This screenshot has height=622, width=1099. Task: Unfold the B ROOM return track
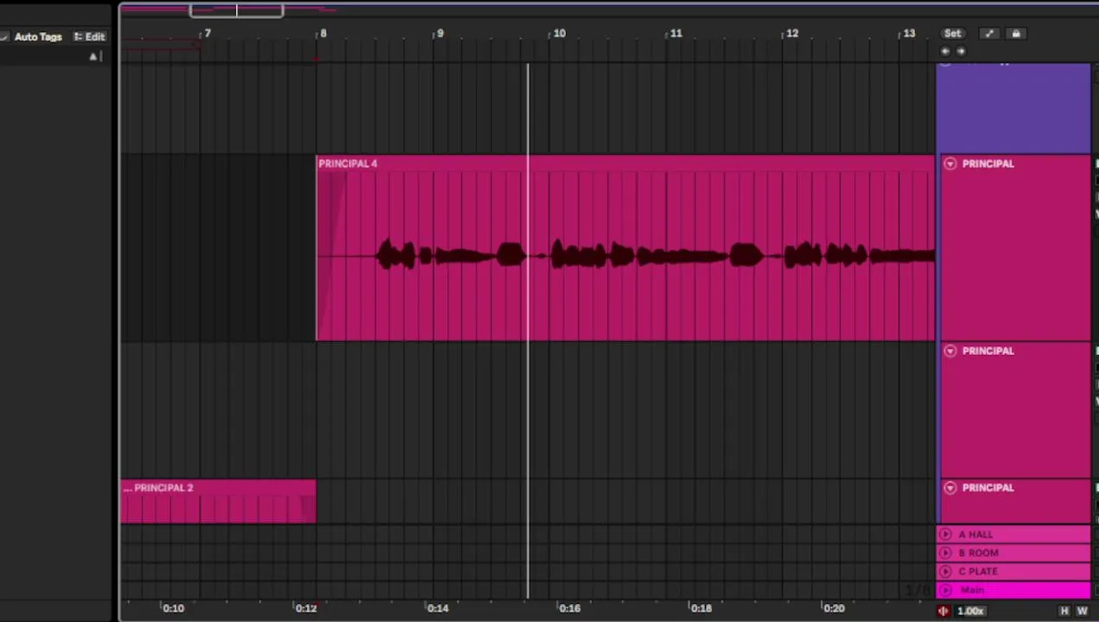coord(945,553)
